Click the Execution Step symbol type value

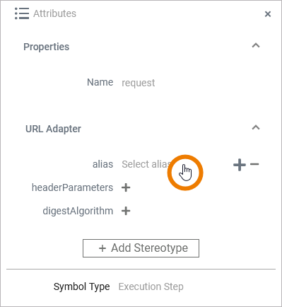151,286
